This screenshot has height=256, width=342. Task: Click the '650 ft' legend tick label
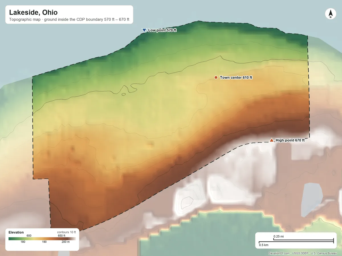[62, 236]
